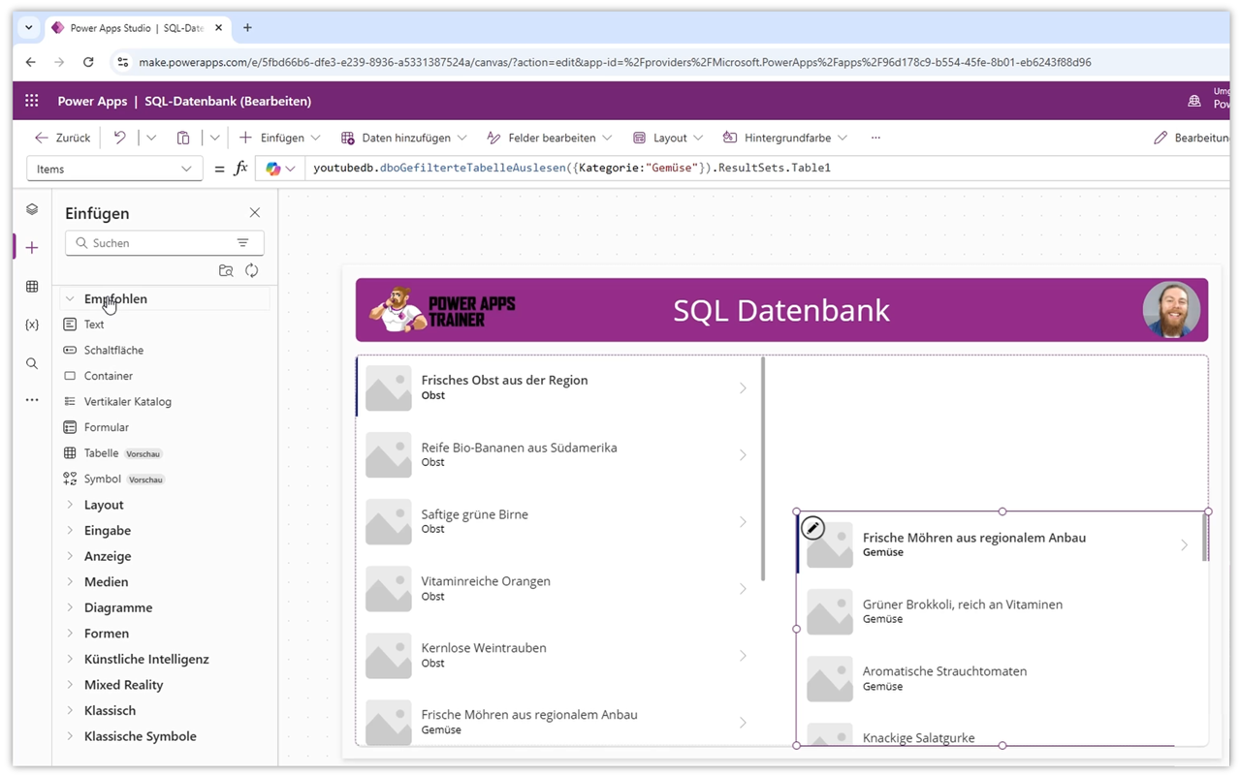Open the Layout toolbar menu
The width and height of the screenshot is (1241, 775).
point(668,138)
